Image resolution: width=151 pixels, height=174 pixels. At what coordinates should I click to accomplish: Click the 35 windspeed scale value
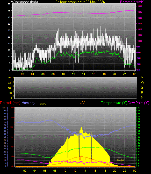[x=9, y=24]
